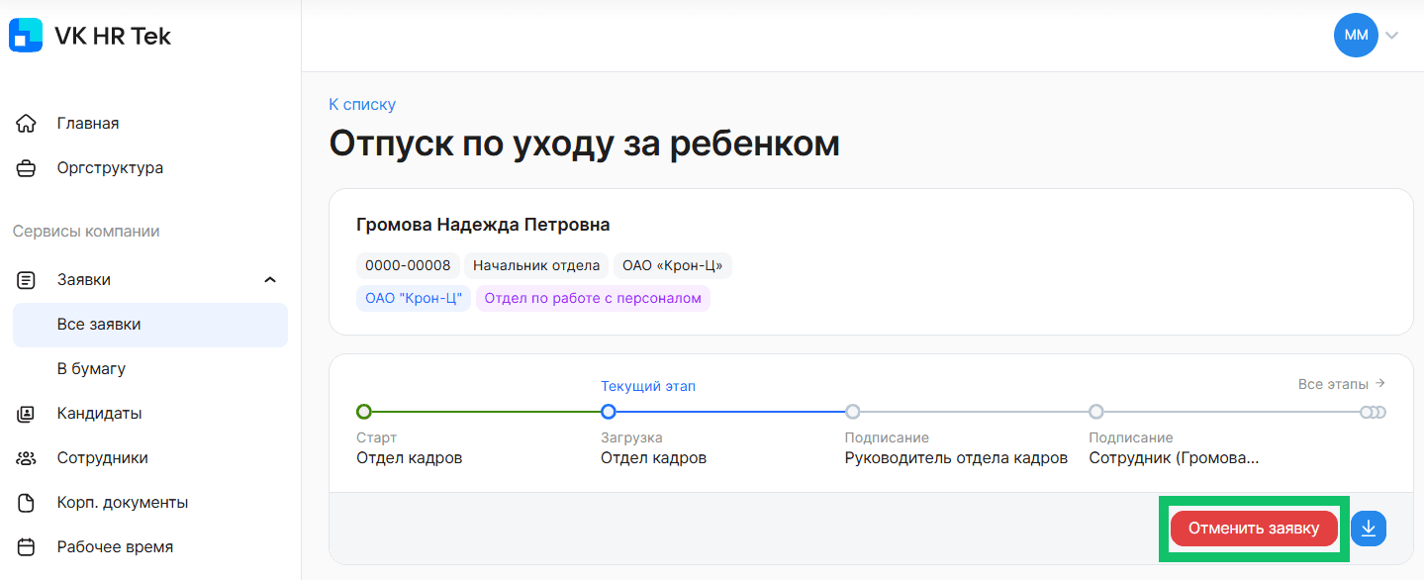Click the Сотрудники people icon
The image size is (1424, 580).
click(x=27, y=458)
